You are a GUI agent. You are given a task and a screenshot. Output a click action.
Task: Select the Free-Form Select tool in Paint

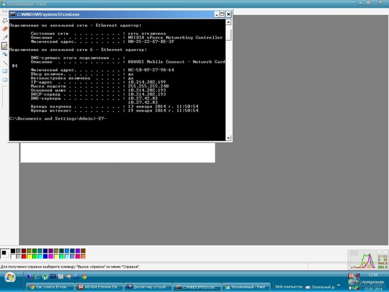pos(5,21)
